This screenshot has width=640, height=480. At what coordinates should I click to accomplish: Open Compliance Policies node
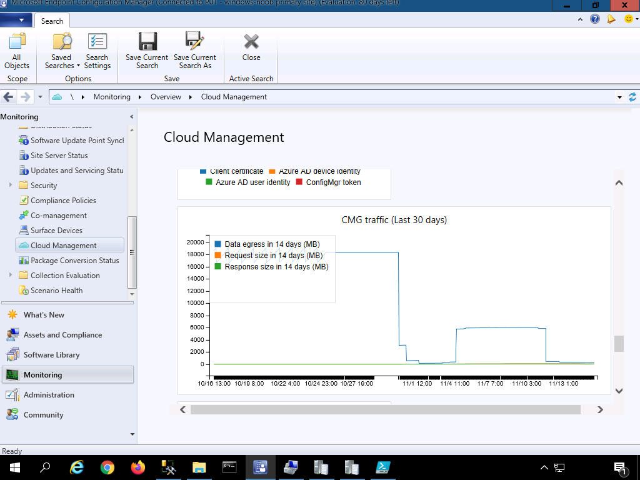57,201
